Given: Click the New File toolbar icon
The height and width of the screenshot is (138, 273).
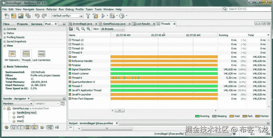Looking at the screenshot, I should [x=7, y=16].
